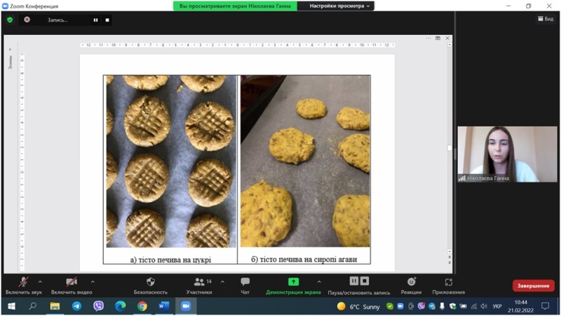Click Viber icon in system tray
Screen dimensions: 561x316
tap(421, 306)
